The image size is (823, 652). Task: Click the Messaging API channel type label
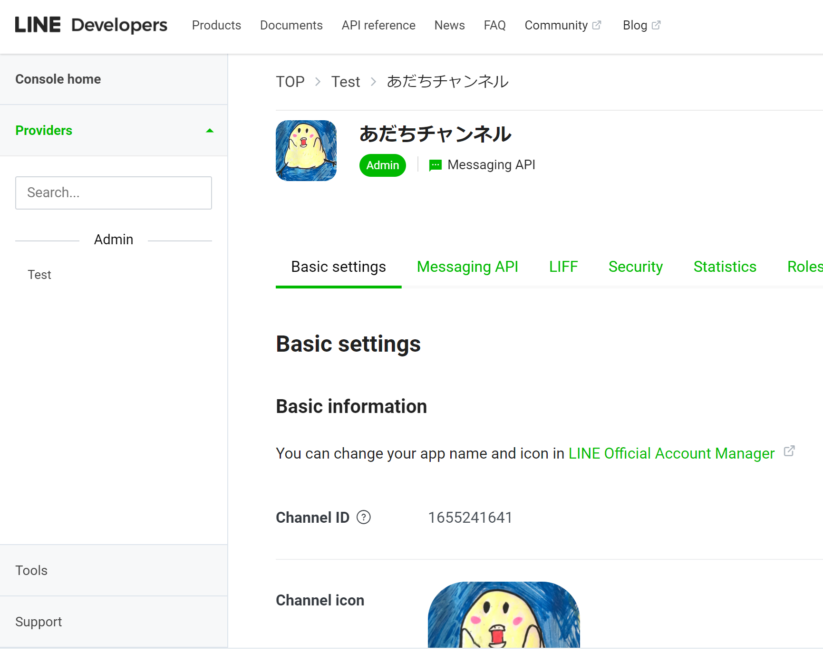492,165
